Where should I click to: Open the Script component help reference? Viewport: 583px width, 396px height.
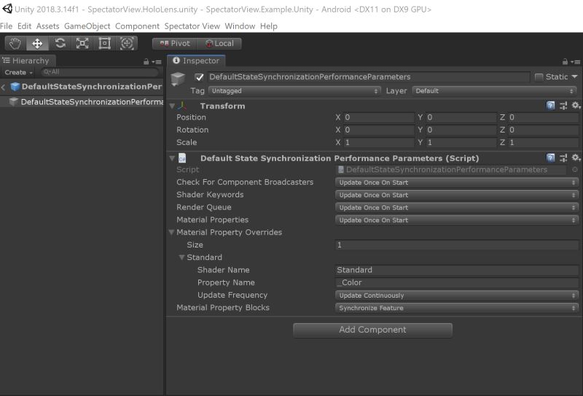point(551,158)
